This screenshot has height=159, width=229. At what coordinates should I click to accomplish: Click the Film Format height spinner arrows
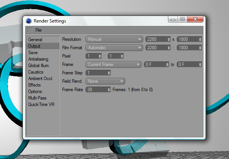200,48
